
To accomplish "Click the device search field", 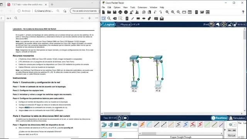I will coord(119,130).
